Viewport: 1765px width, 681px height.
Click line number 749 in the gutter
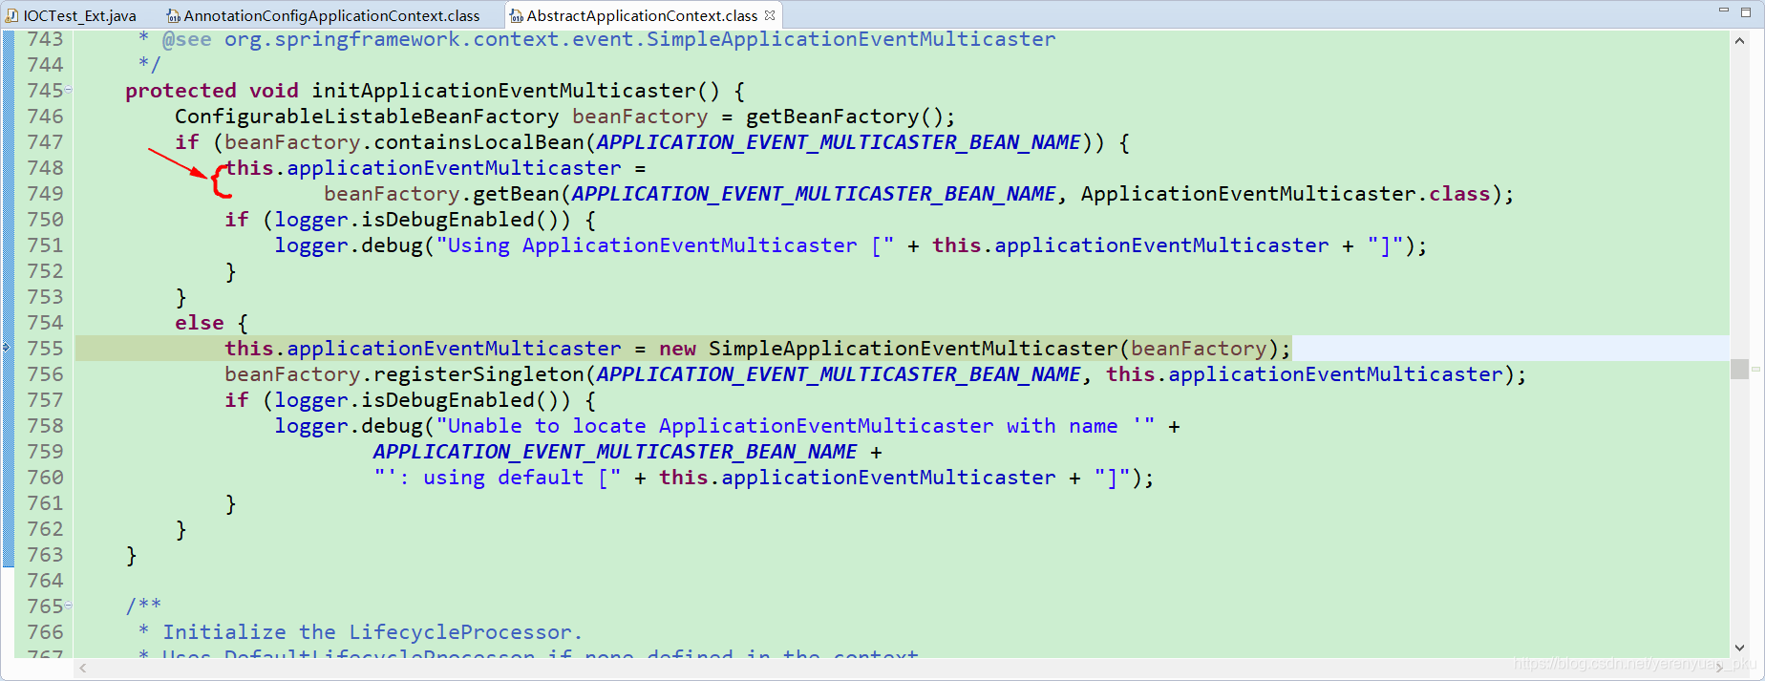click(45, 193)
